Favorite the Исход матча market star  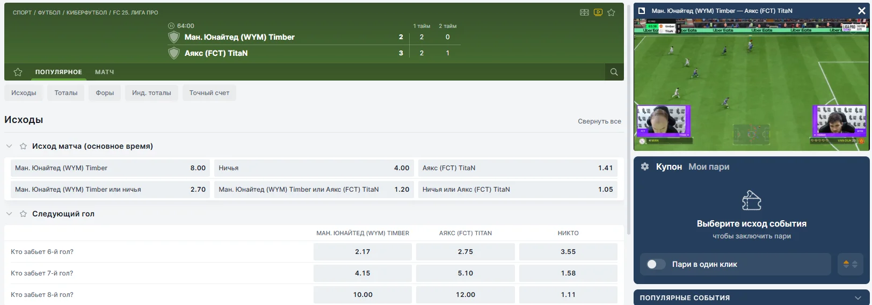[x=23, y=146]
